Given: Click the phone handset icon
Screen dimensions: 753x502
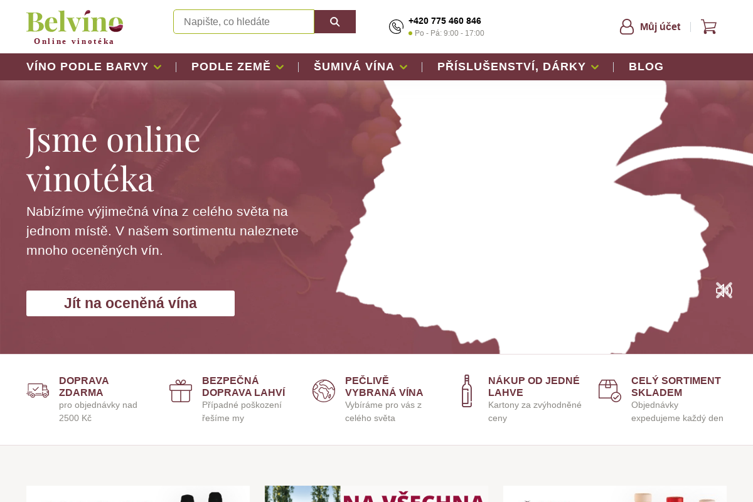Looking at the screenshot, I should click(396, 26).
